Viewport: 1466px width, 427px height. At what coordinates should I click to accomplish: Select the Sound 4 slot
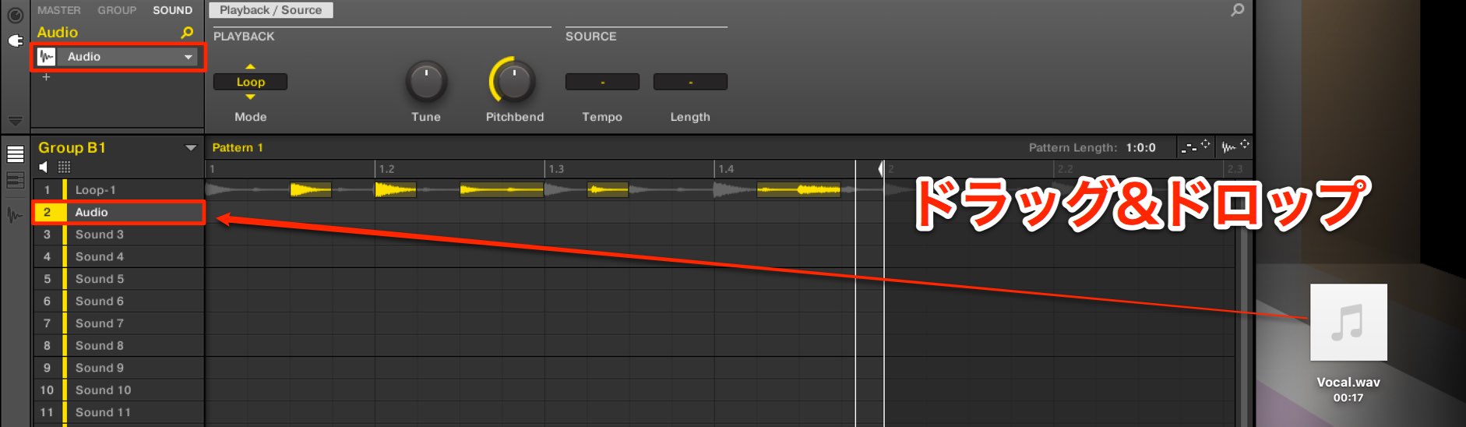coord(119,256)
